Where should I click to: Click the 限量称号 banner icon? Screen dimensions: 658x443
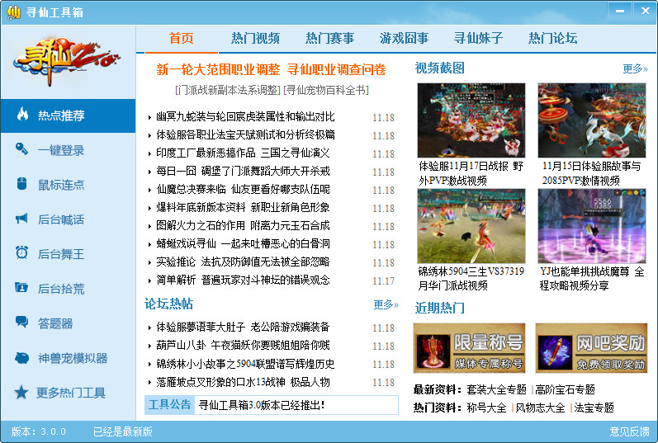point(433,351)
